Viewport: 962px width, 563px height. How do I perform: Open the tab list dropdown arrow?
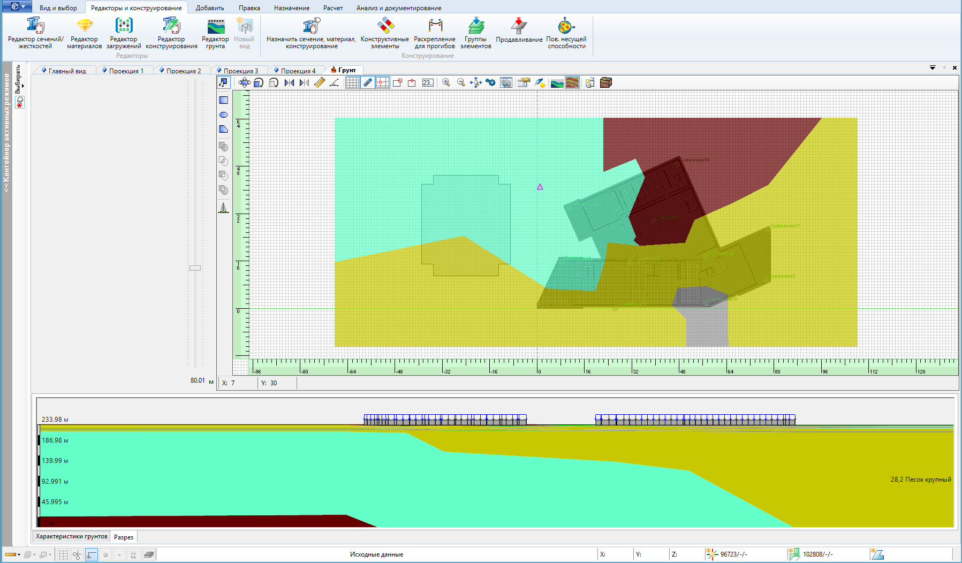coord(933,67)
